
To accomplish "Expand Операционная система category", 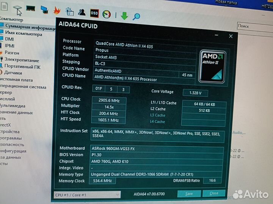I will [23, 87].
